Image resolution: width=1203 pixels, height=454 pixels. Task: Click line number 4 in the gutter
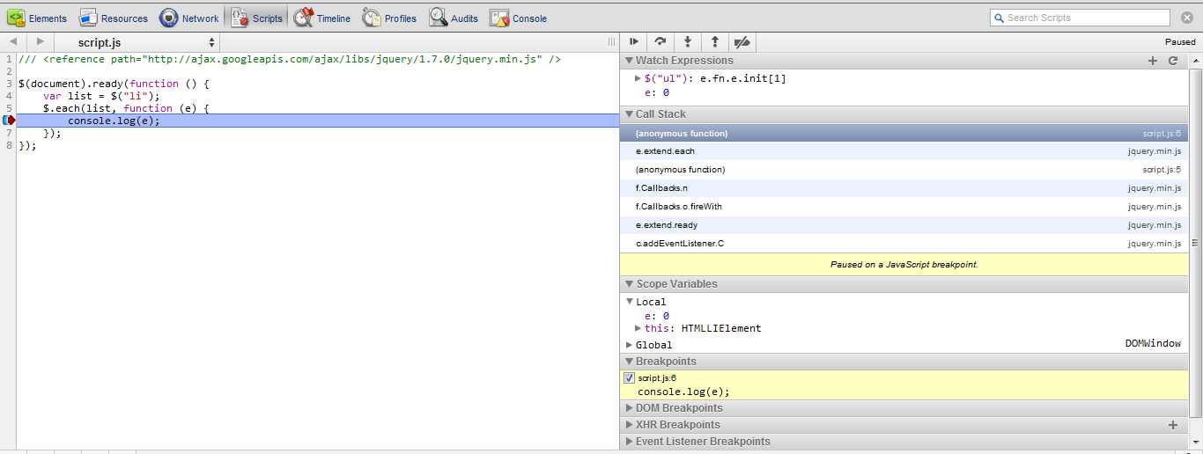coord(8,96)
